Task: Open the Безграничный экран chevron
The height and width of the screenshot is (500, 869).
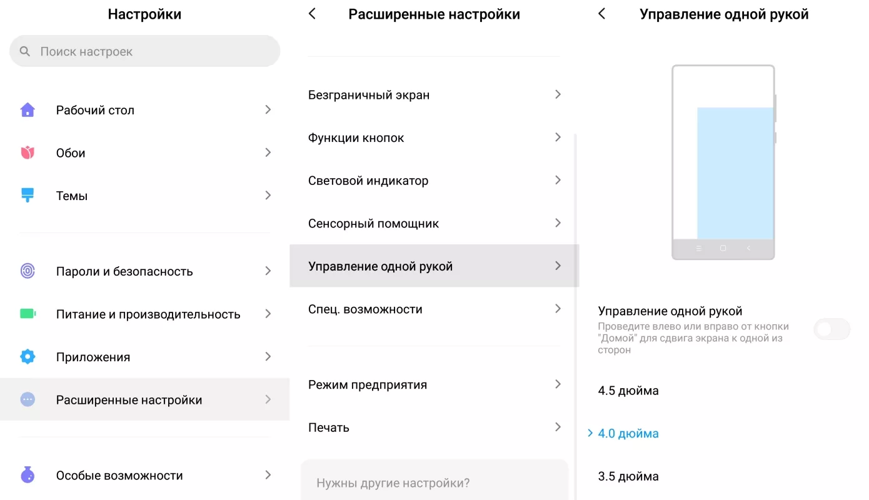Action: click(x=558, y=94)
